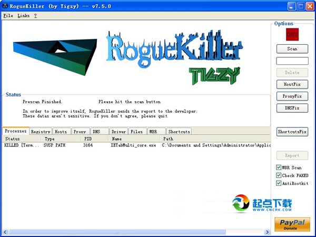Click the C:\Documents and Settings path cell
Image resolution: width=316 pixels, height=237 pixels.
tap(216, 145)
